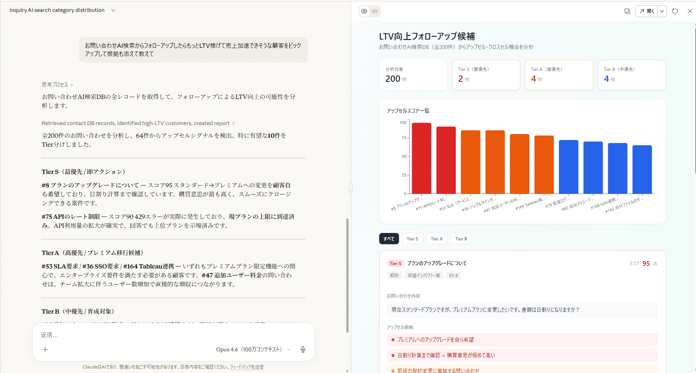Screen dimensions: 696x373
Task: Click the refresh artifact icon
Action: pyautogui.click(x=675, y=11)
